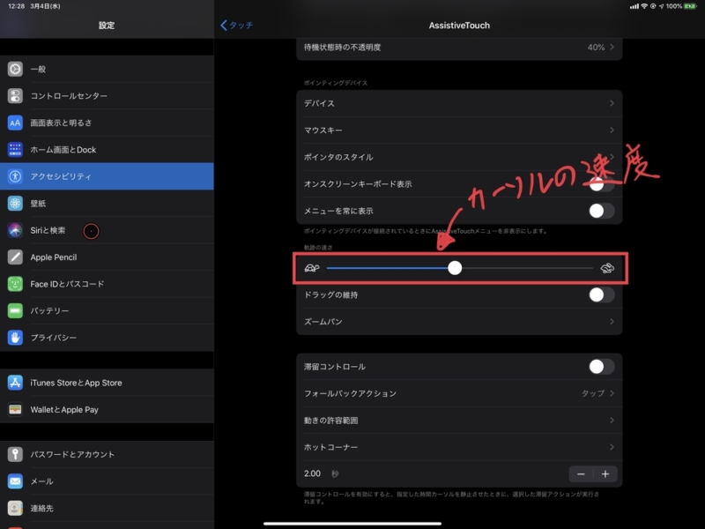The height and width of the screenshot is (529, 705).
Task: Click the メール envelope icon
Action: pos(15,481)
